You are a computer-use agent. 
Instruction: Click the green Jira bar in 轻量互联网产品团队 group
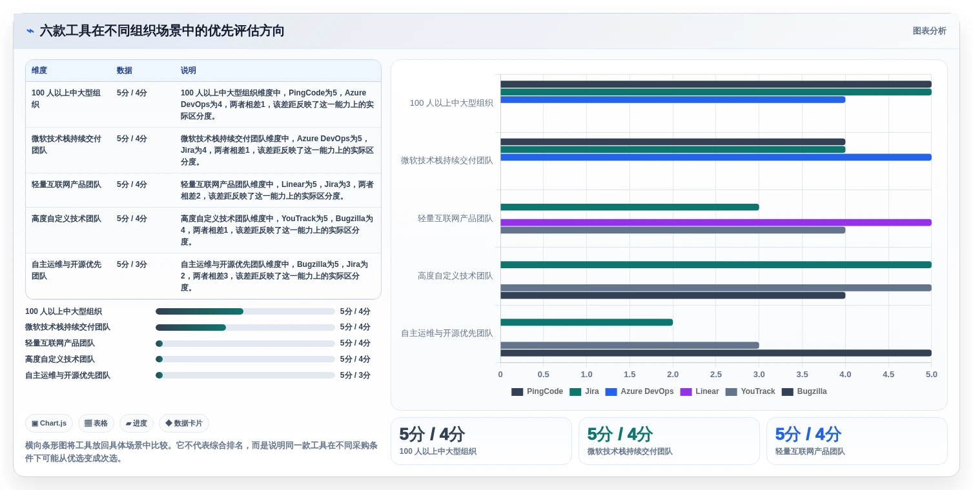click(x=630, y=207)
